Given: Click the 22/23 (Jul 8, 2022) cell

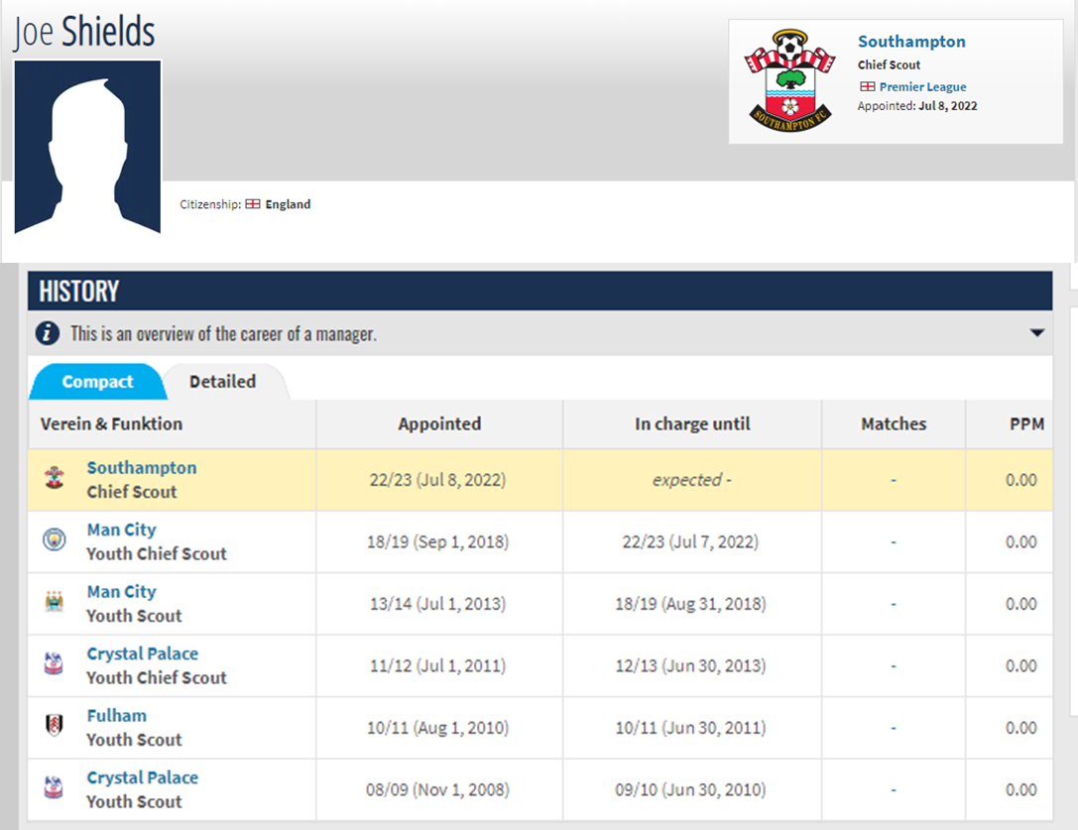Looking at the screenshot, I should 438,479.
